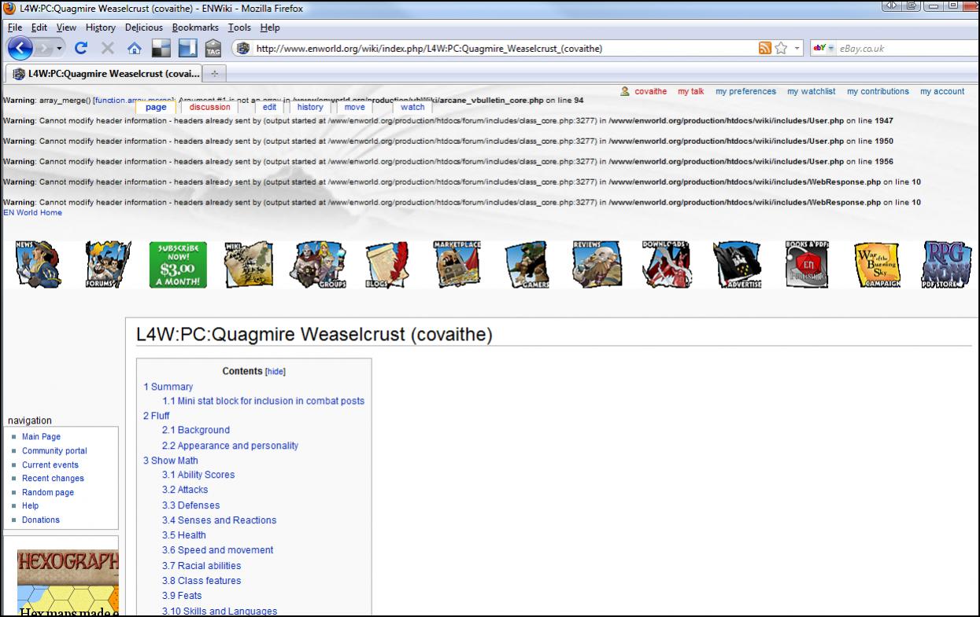Click the Firefox back button

[21, 49]
